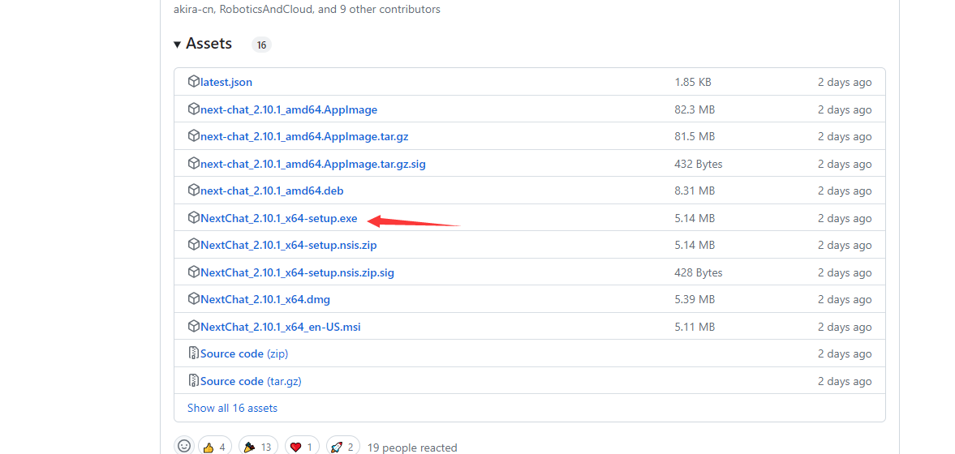Open the smiley add-reaction button

pyautogui.click(x=184, y=446)
